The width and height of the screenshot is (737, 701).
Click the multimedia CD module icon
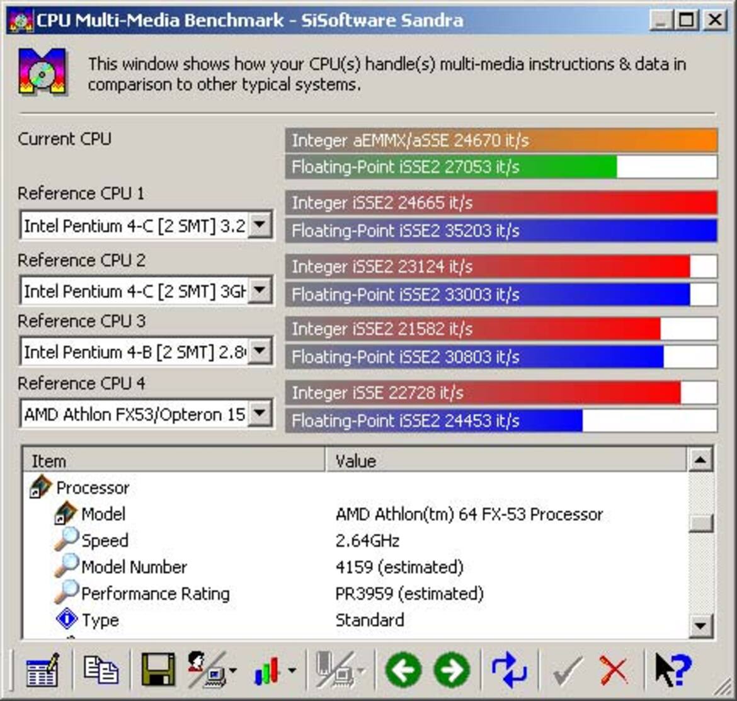pos(42,71)
